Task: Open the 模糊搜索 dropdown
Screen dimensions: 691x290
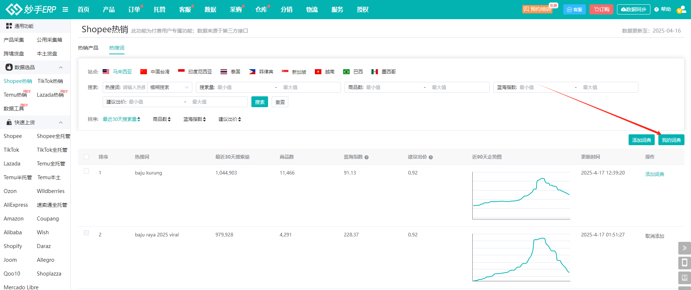Action: 170,87
